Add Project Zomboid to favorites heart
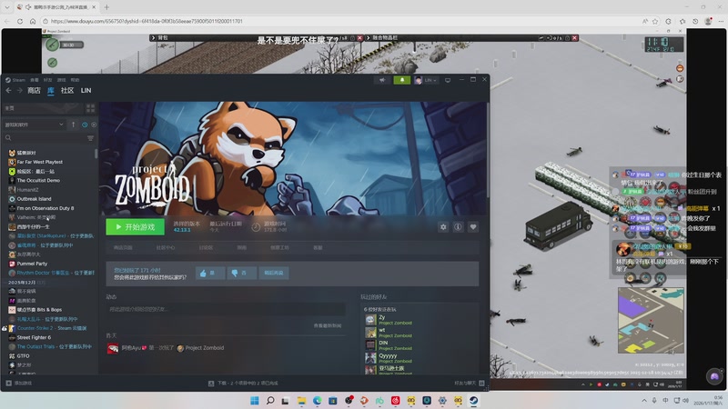The width and height of the screenshot is (728, 409). [x=473, y=226]
